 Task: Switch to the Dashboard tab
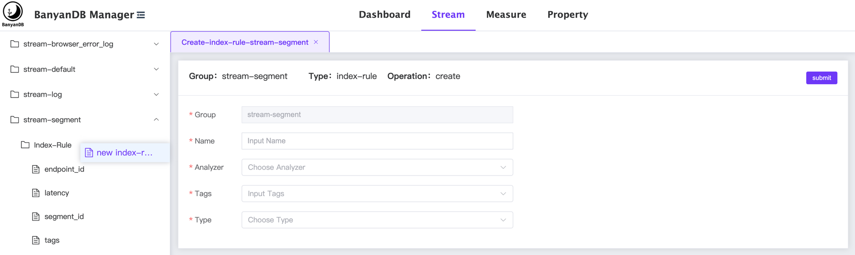coord(384,15)
